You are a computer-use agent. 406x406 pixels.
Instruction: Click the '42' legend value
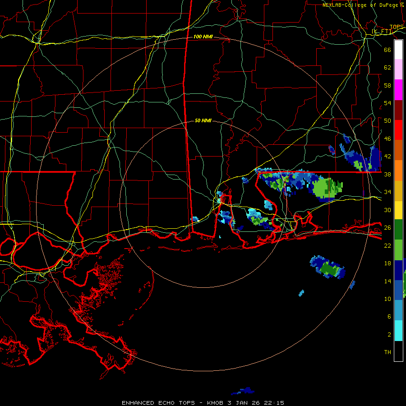pos(388,157)
